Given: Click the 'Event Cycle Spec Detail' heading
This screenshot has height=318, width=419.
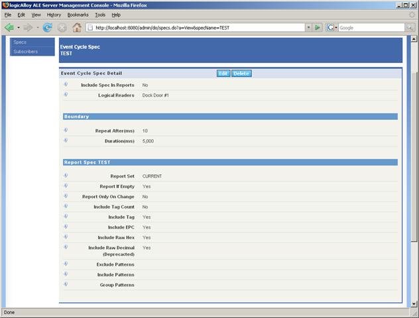Looking at the screenshot, I should pos(91,73).
